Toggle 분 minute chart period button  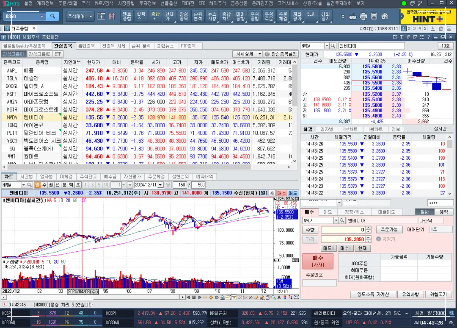click(64, 185)
